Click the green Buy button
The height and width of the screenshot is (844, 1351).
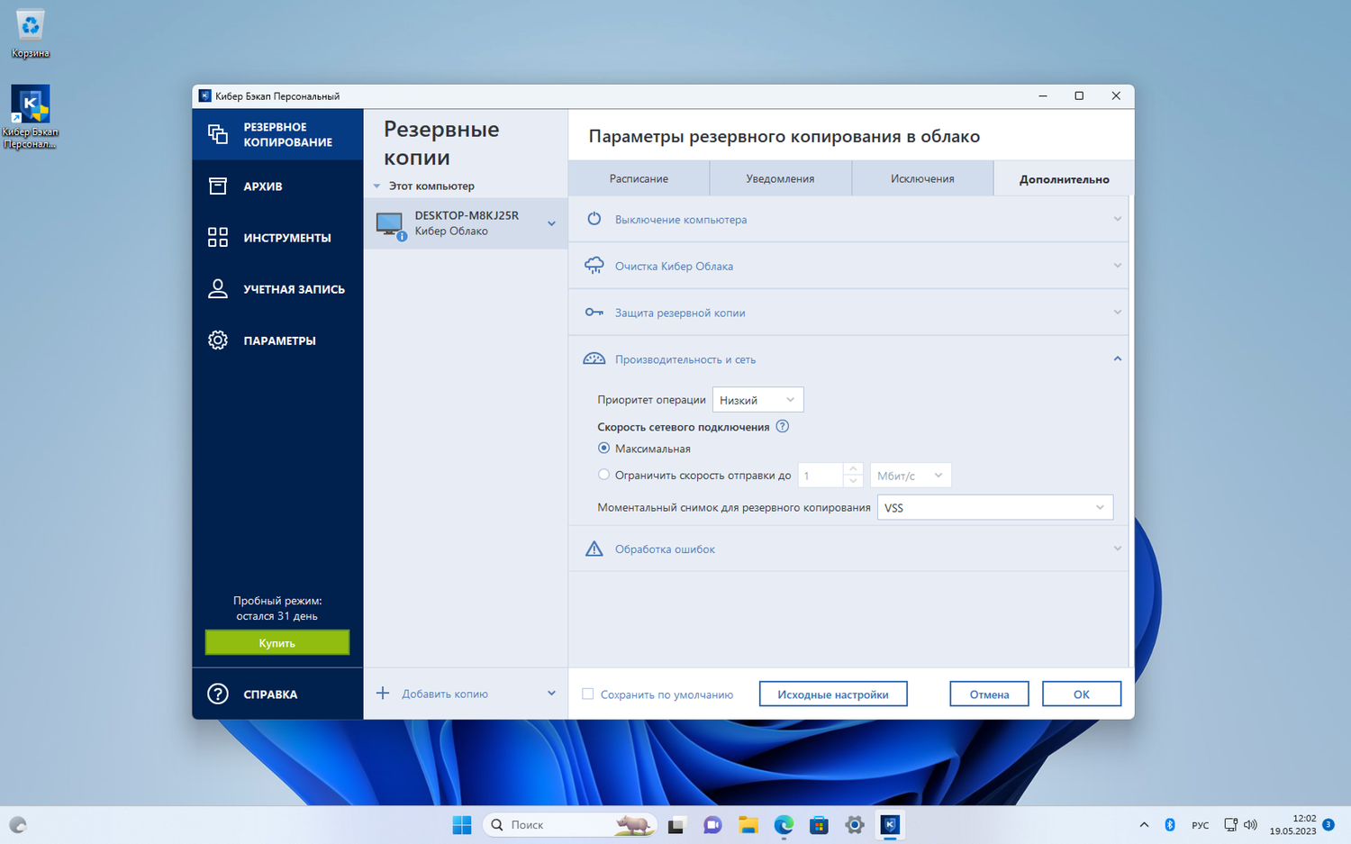(277, 642)
